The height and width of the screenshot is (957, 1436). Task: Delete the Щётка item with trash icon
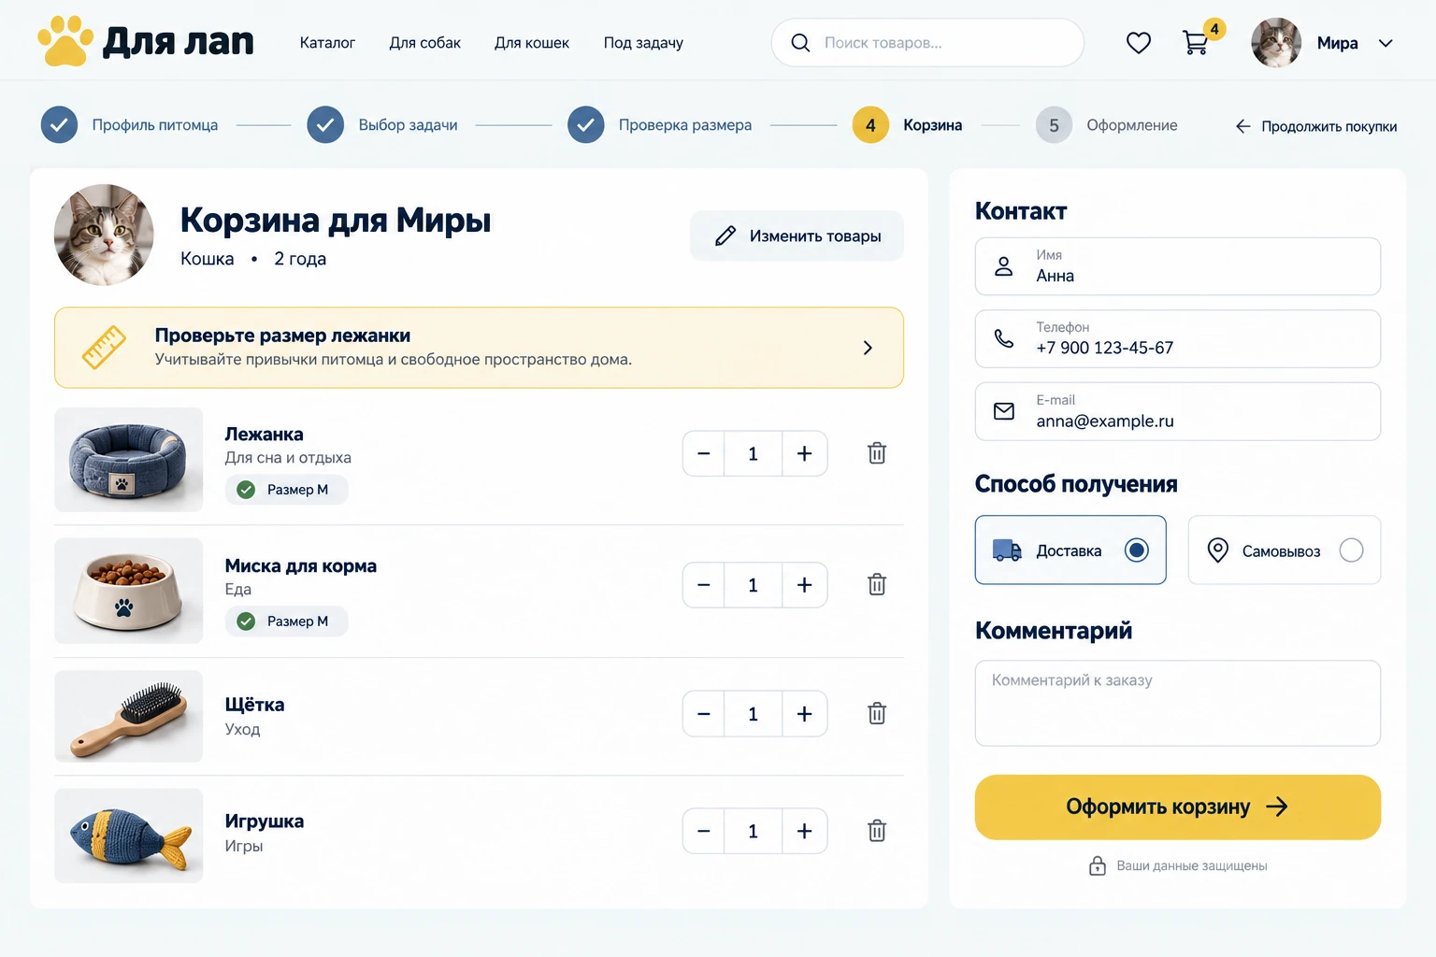tap(877, 714)
